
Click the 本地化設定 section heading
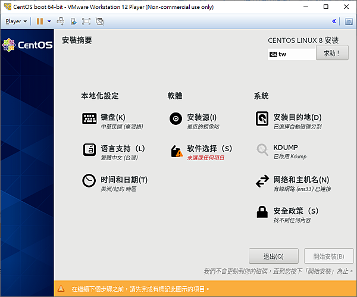[x=100, y=96]
